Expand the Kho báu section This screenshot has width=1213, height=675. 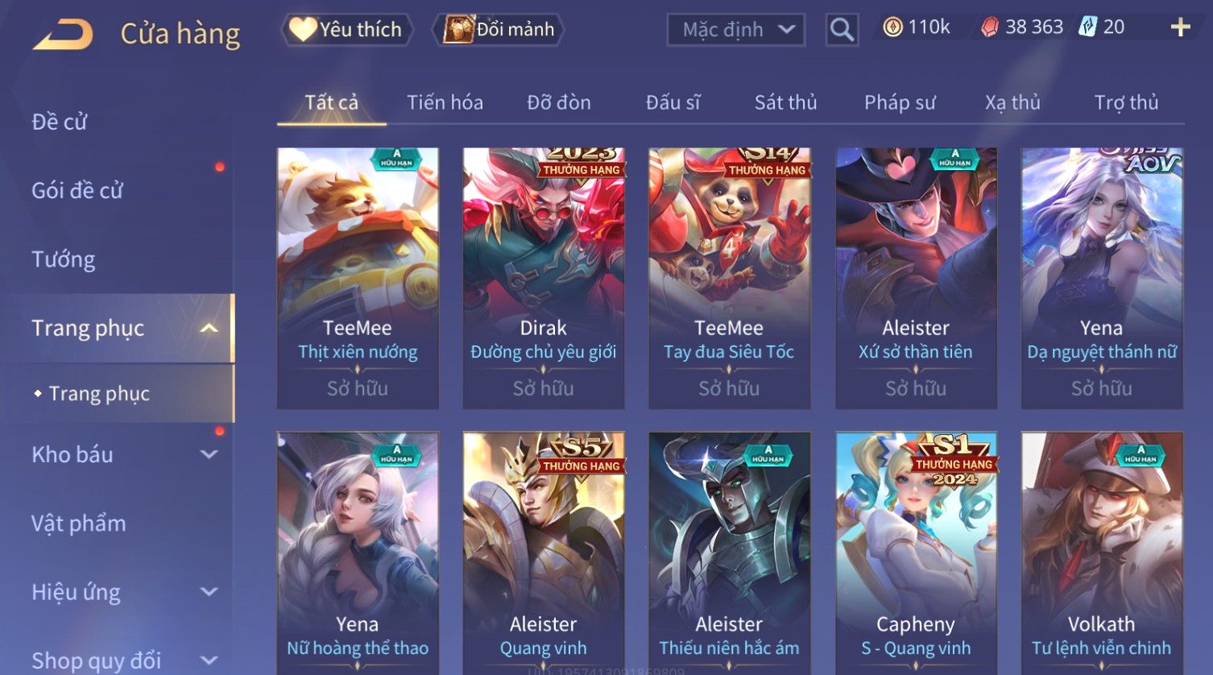point(209,454)
